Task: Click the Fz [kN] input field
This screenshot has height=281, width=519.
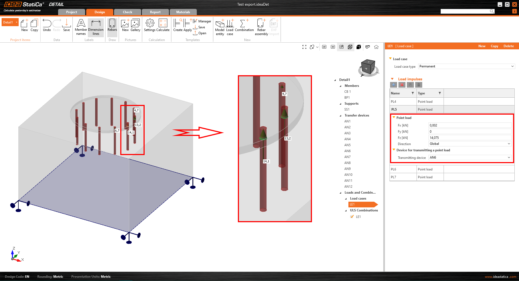Action: pyautogui.click(x=470, y=138)
